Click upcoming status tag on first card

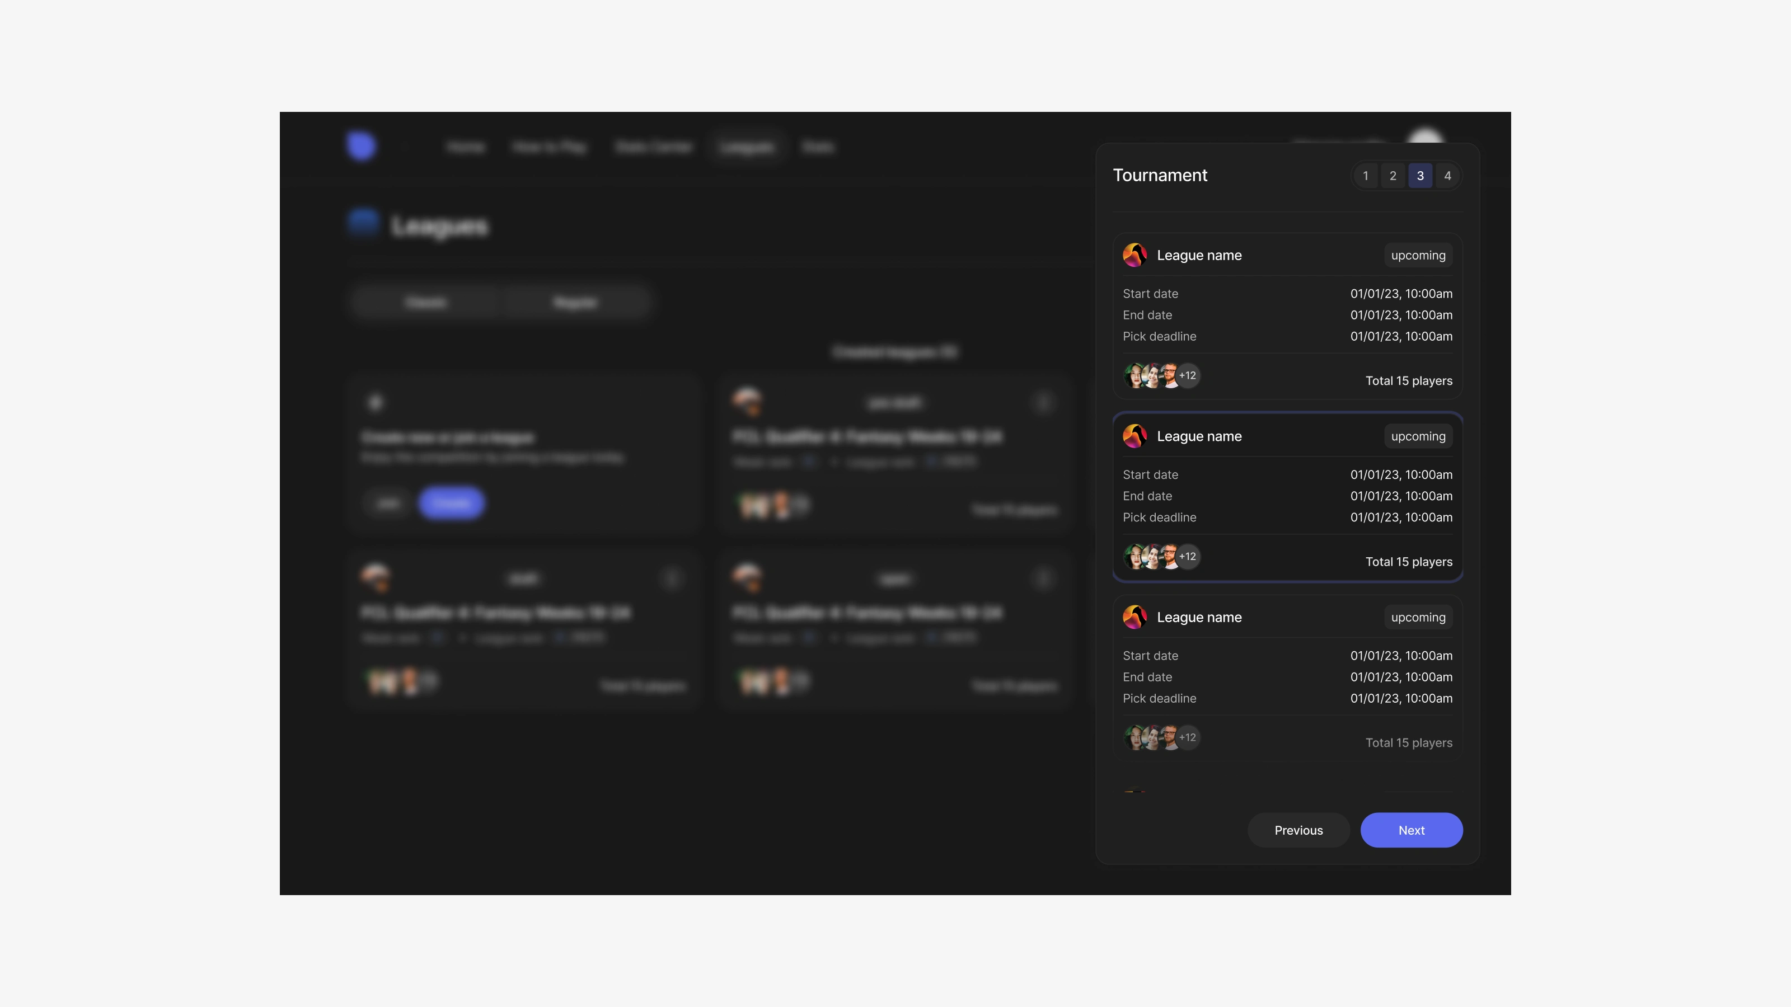[1418, 255]
